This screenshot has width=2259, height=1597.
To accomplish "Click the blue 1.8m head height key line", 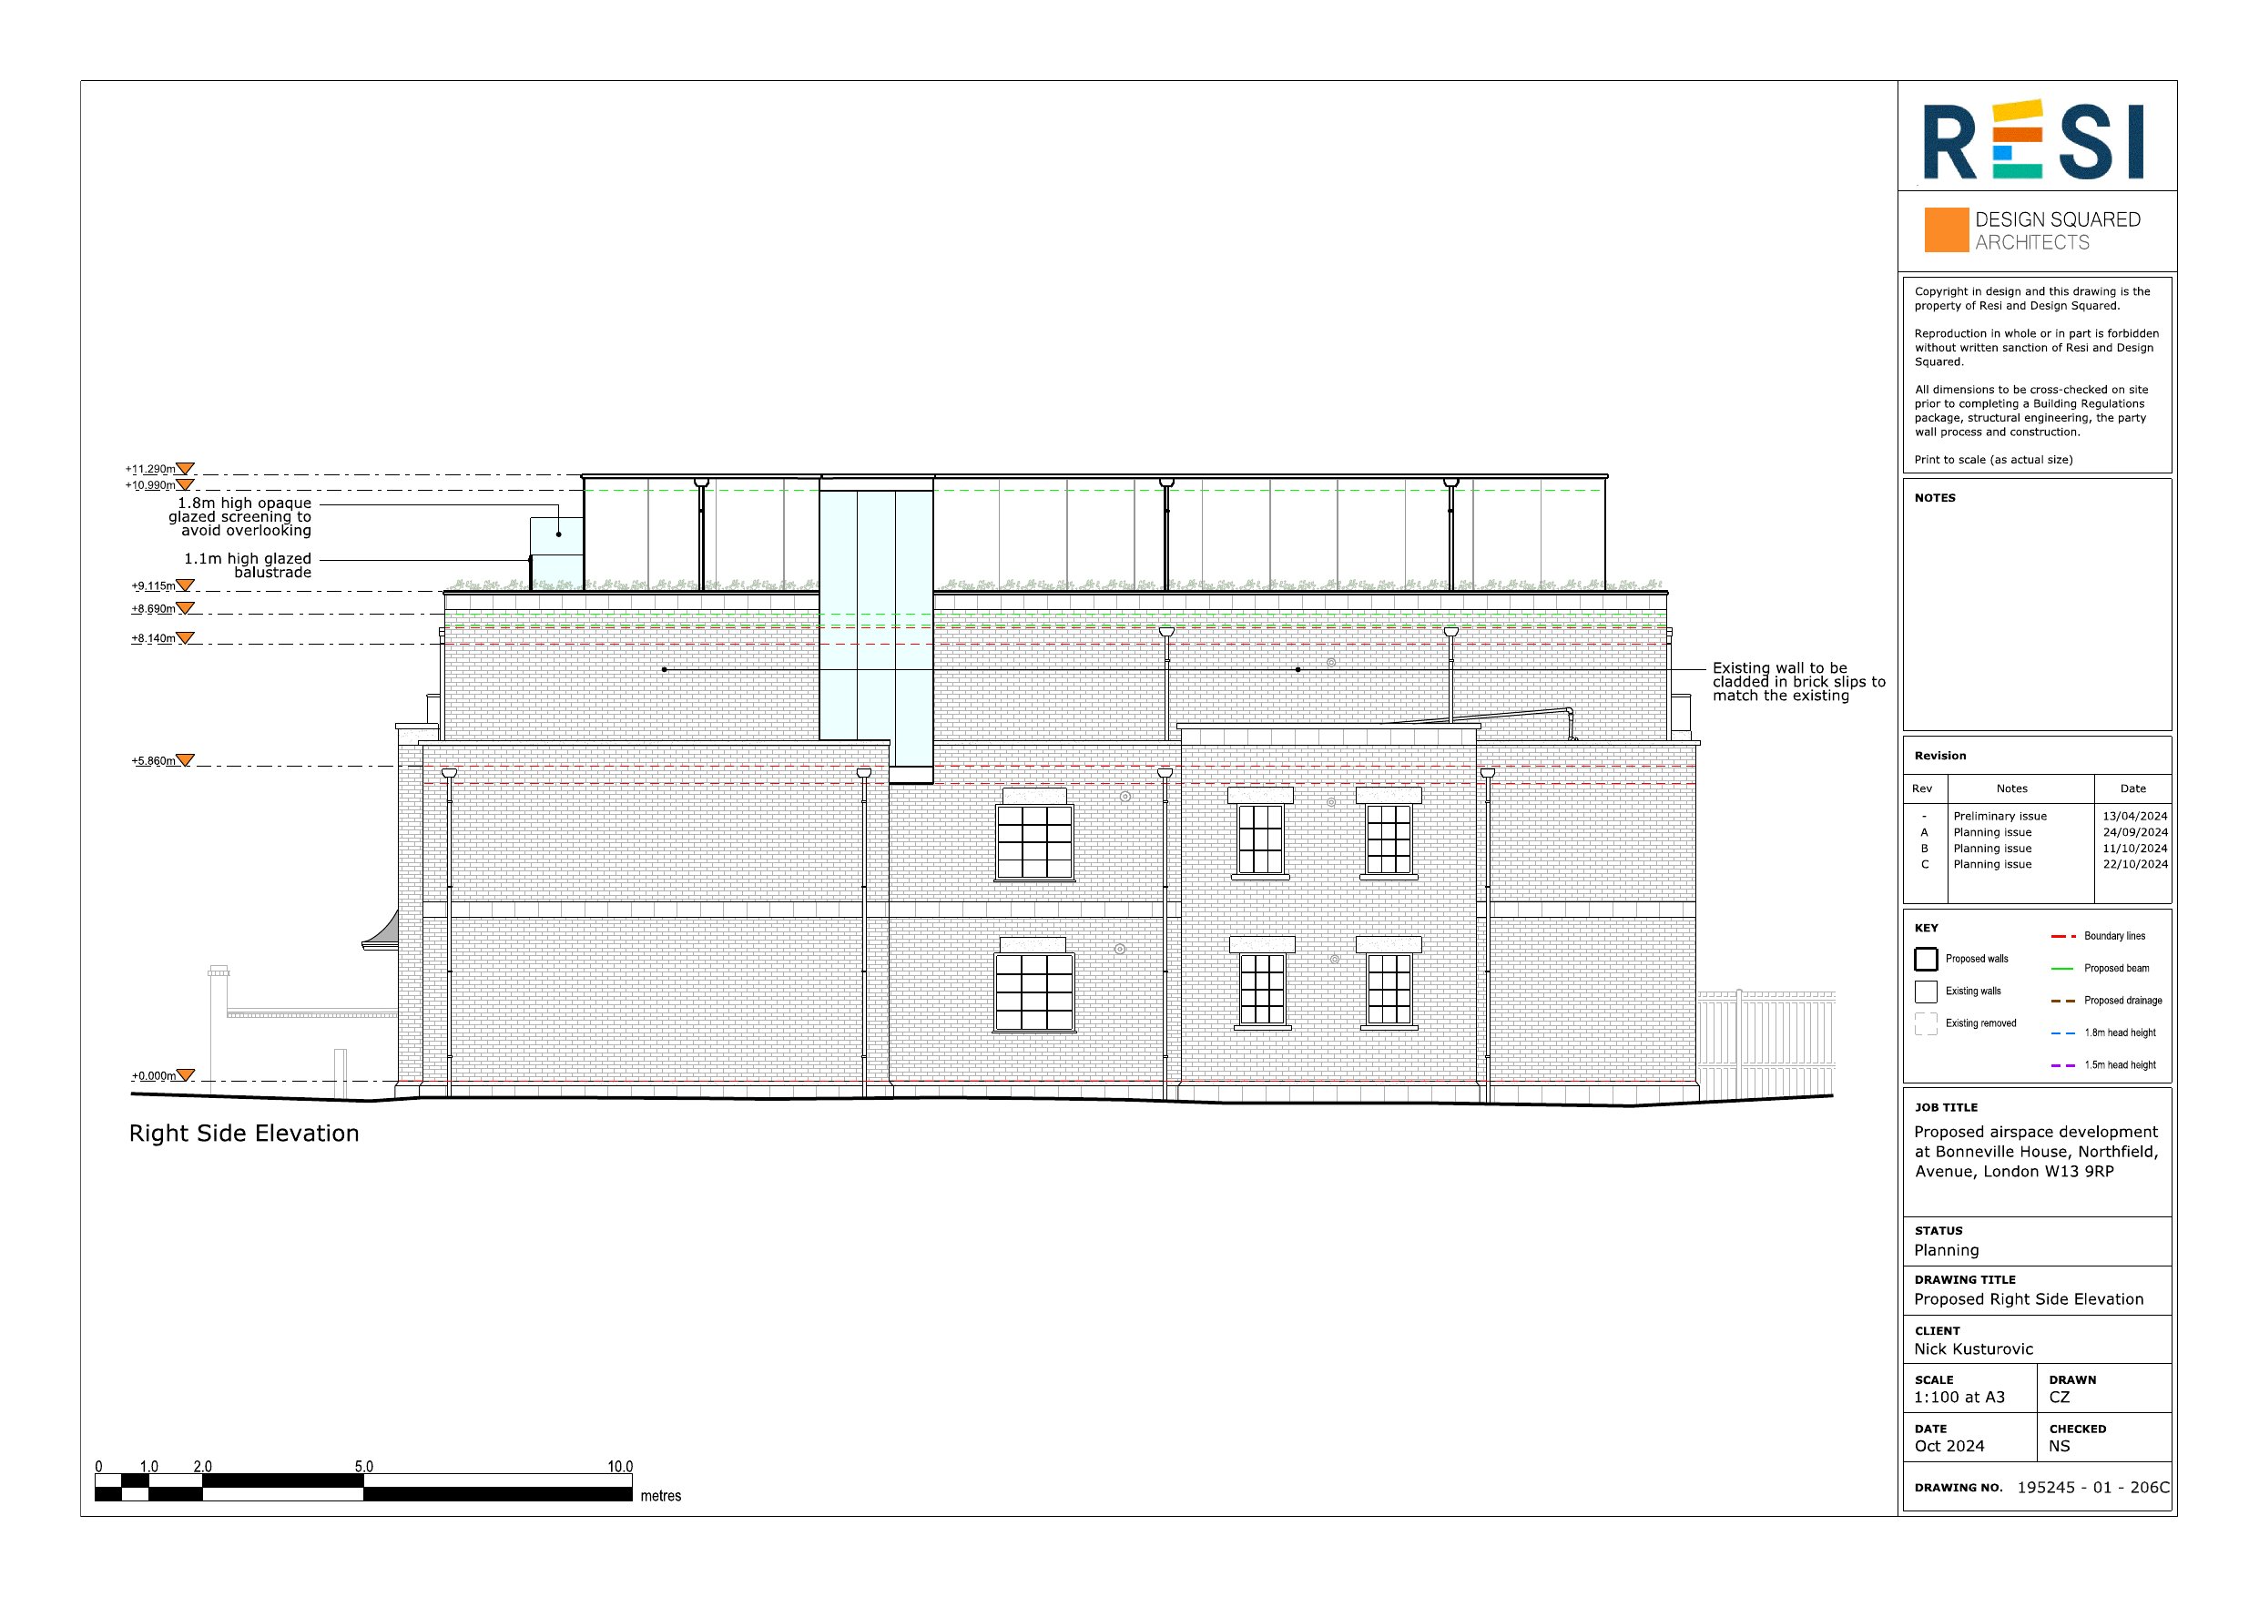I will pos(2062,1033).
